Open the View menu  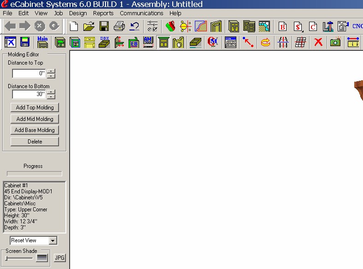[x=41, y=13]
